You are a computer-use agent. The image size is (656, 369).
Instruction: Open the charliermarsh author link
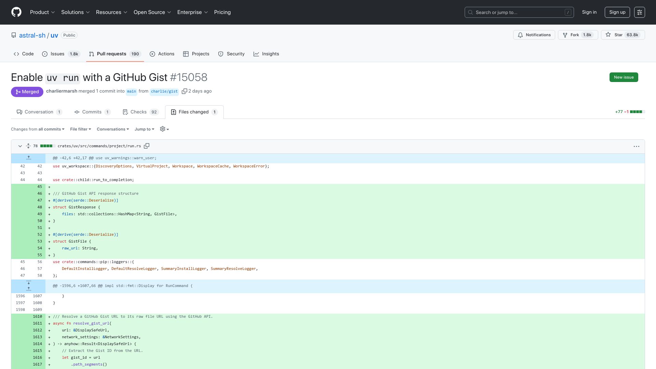(x=61, y=91)
